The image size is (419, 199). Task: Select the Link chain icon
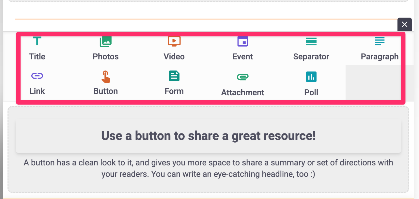[37, 76]
